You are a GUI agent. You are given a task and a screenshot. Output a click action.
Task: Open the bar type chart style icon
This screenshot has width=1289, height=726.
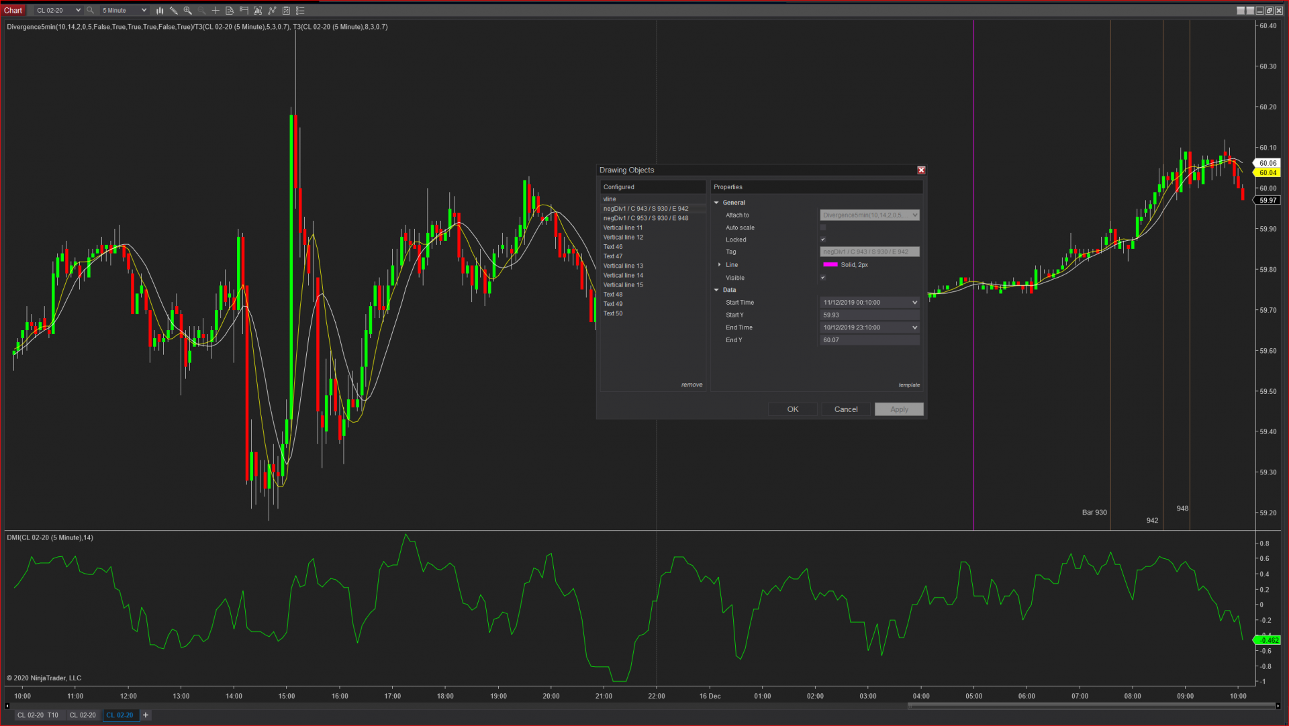160,10
